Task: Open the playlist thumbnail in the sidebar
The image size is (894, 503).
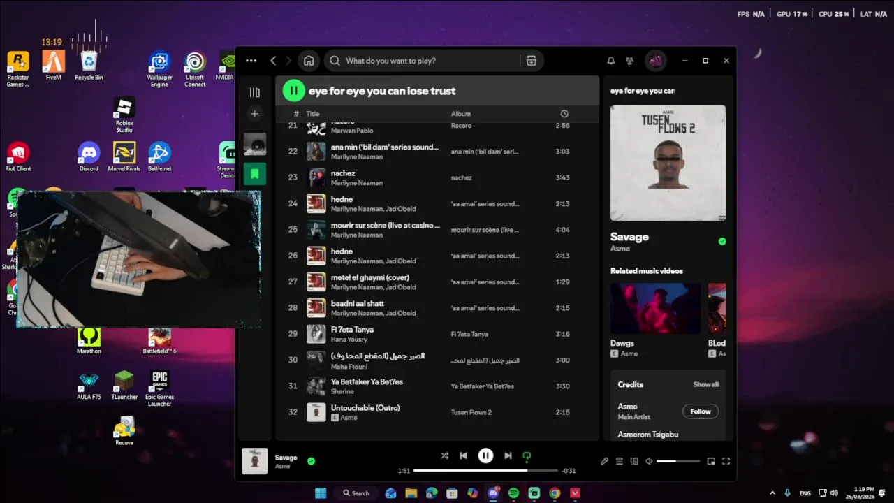Action: [255, 144]
